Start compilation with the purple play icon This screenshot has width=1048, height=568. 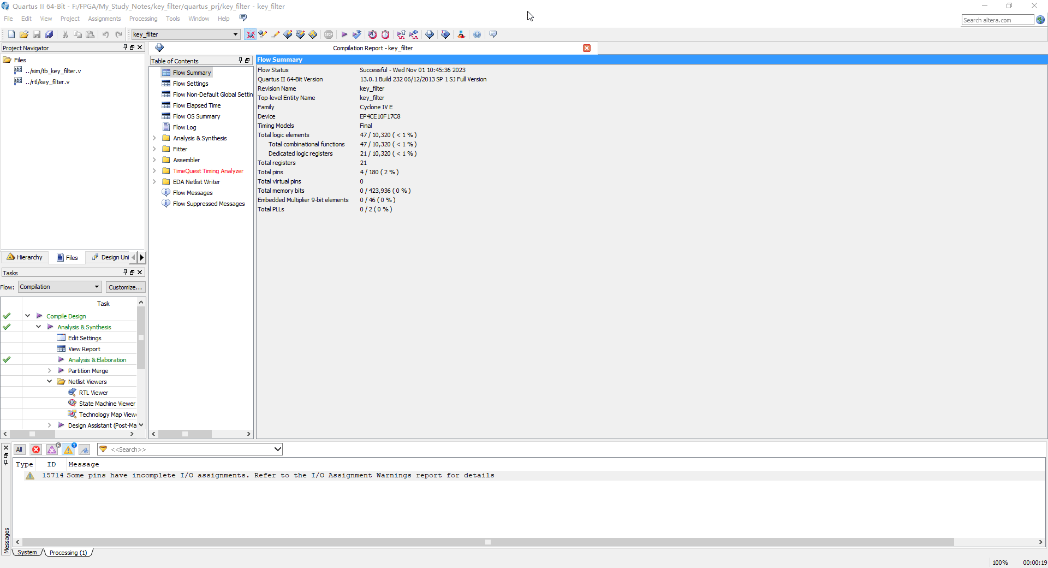click(x=344, y=34)
